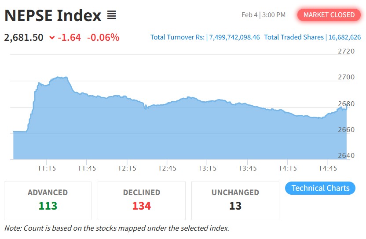Open the menu icon beside NEPSE Index
Image resolution: width=366 pixels, height=239 pixels.
(x=111, y=15)
